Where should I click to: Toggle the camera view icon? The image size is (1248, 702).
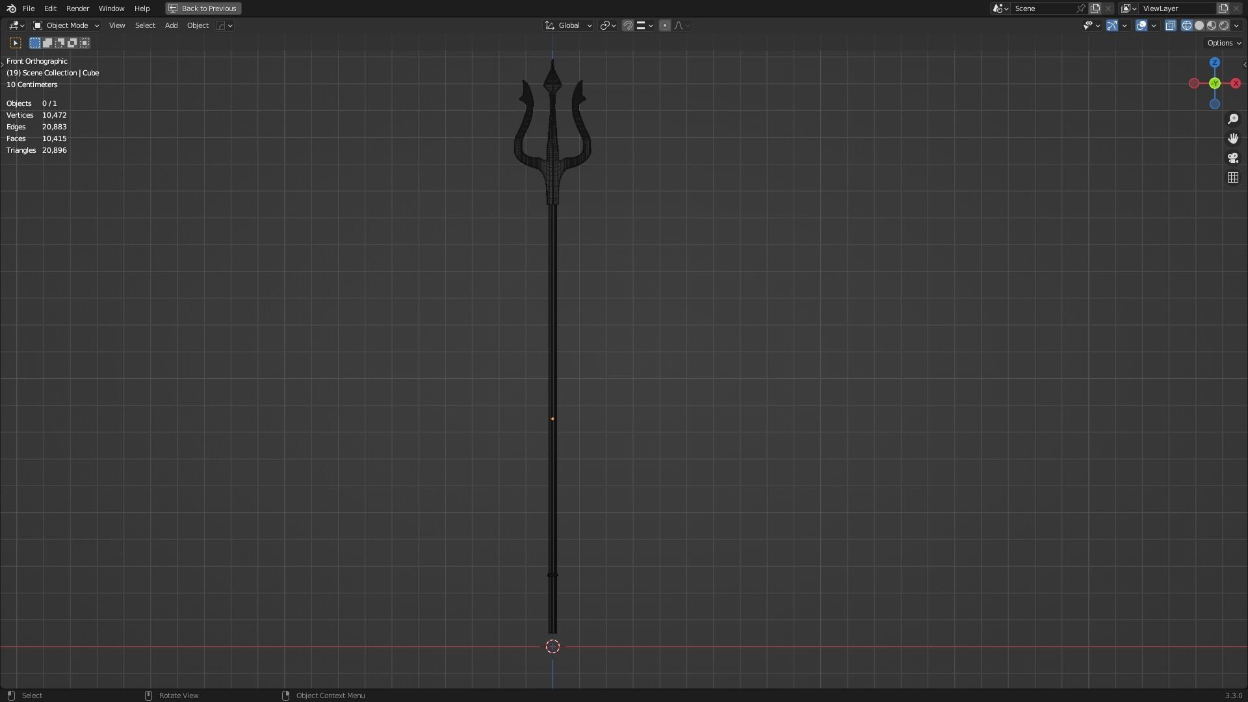pos(1233,158)
